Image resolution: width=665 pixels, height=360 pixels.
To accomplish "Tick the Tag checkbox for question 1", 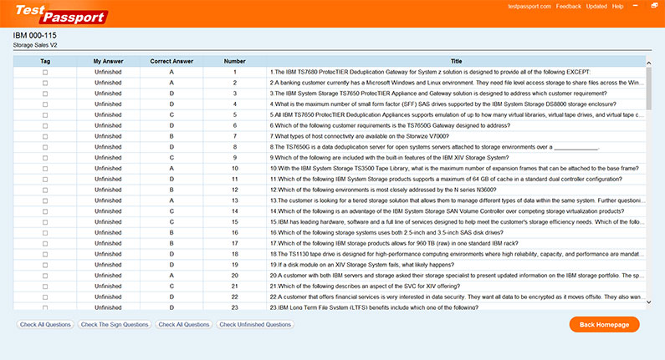I will 45,73.
